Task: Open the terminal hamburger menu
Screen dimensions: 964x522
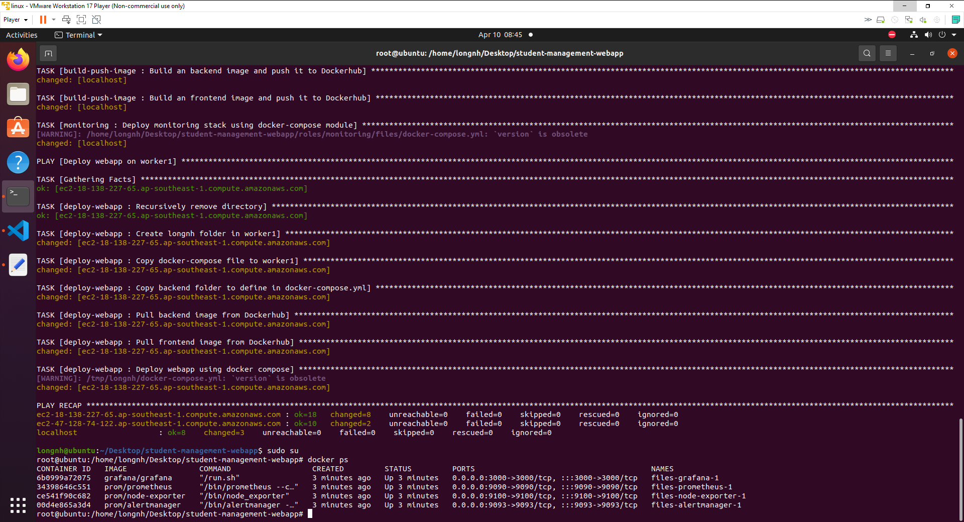Action: click(x=888, y=53)
